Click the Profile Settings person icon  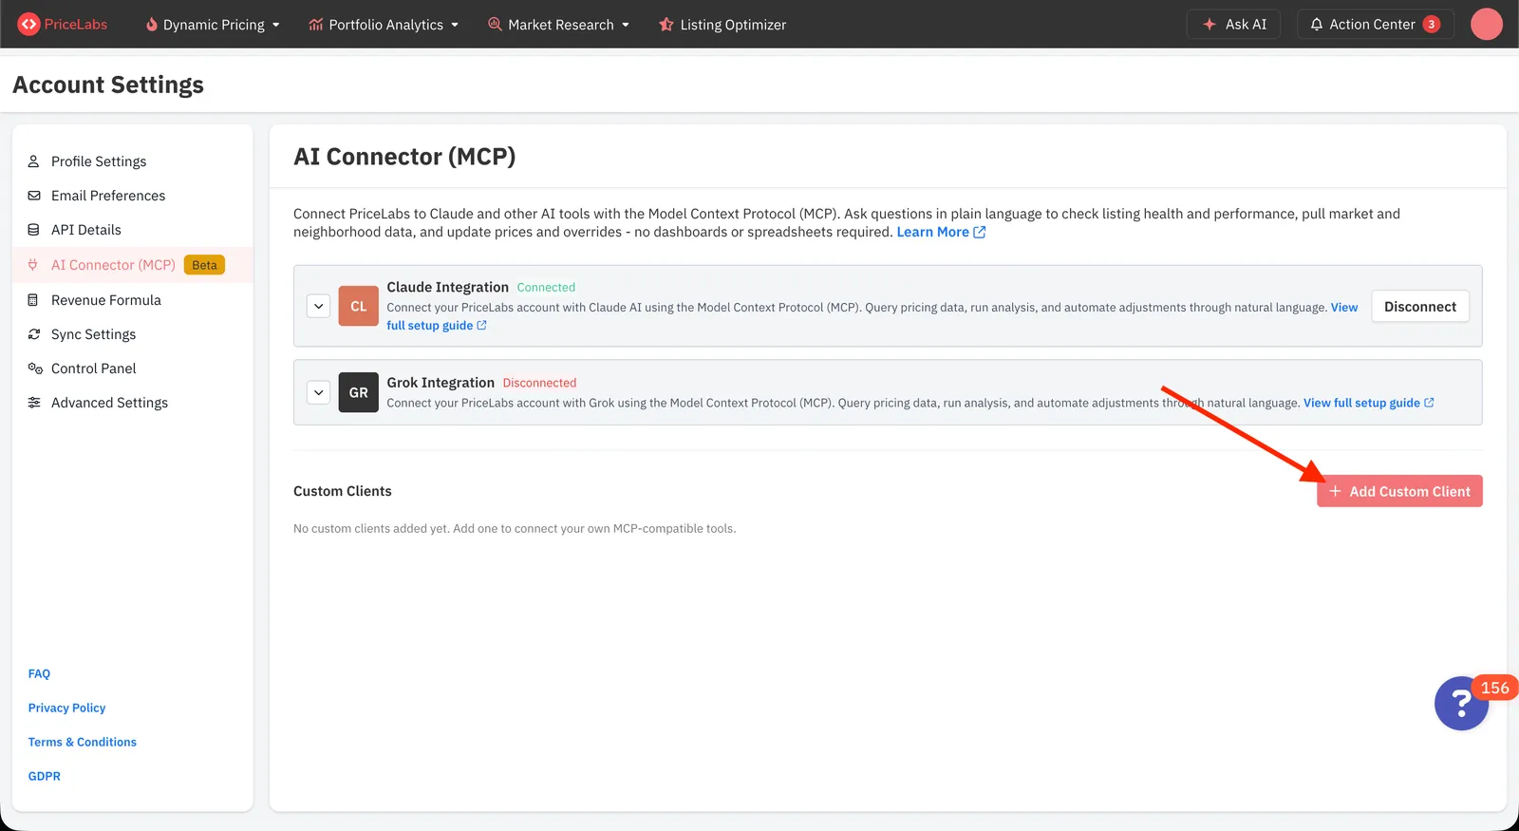pyautogui.click(x=34, y=161)
